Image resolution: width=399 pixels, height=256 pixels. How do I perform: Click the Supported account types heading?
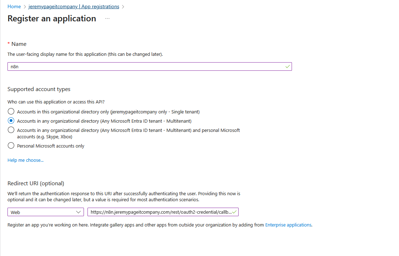(x=39, y=89)
